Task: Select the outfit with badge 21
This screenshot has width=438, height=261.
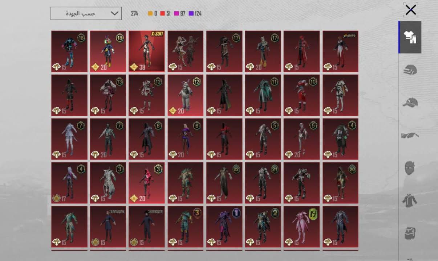Action: pos(263,183)
